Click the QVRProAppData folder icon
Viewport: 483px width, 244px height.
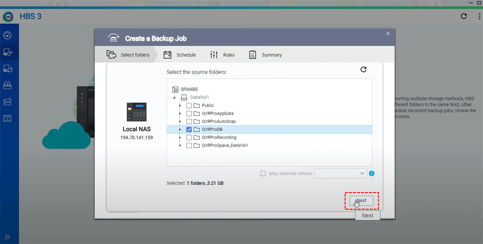(x=196, y=113)
